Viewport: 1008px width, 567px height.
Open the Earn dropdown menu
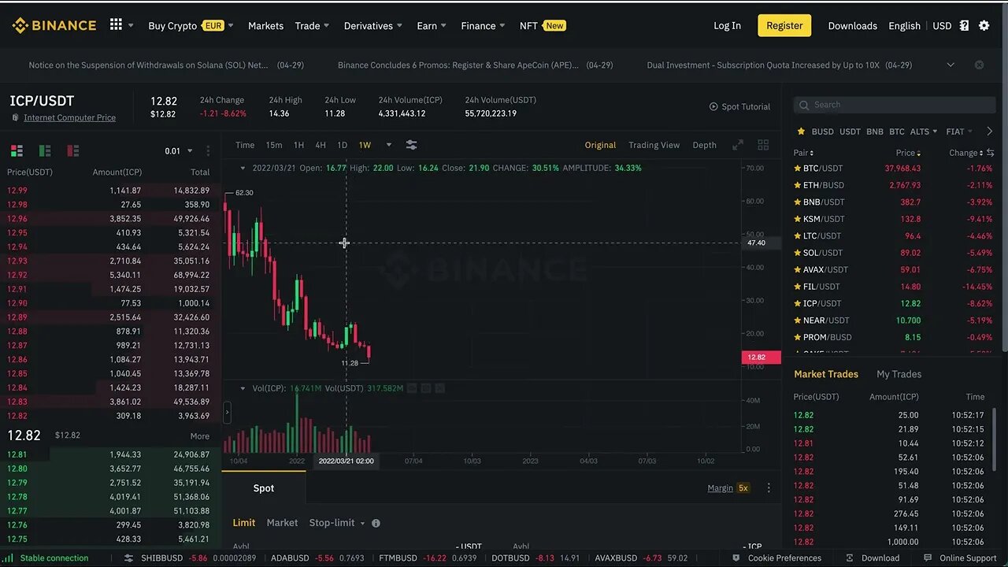click(432, 25)
